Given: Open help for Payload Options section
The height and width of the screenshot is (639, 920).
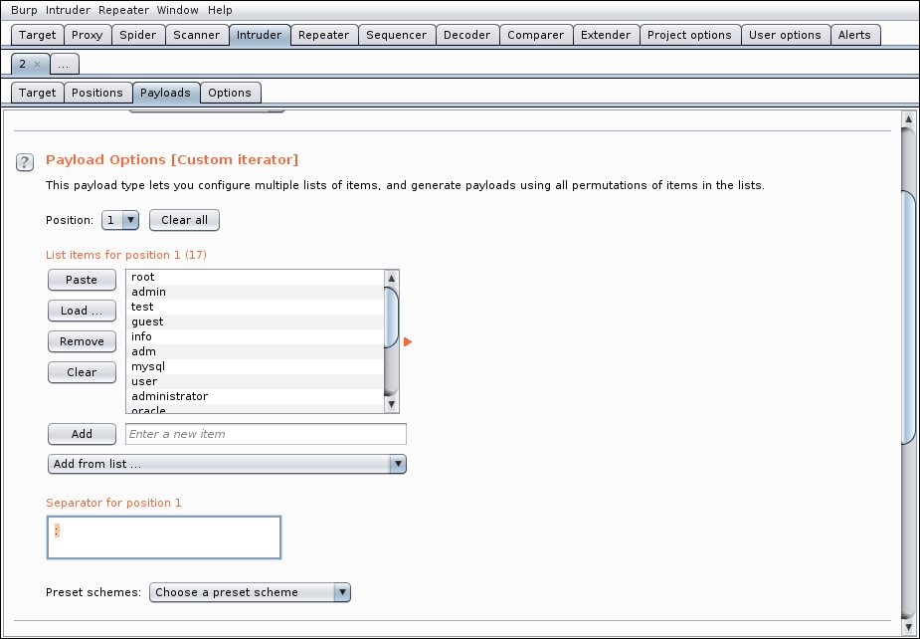Looking at the screenshot, I should tap(25, 162).
